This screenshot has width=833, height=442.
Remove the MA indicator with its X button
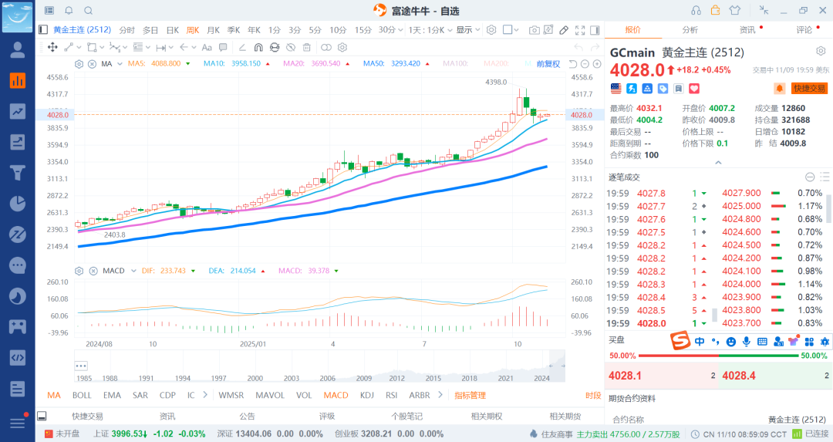coord(92,63)
